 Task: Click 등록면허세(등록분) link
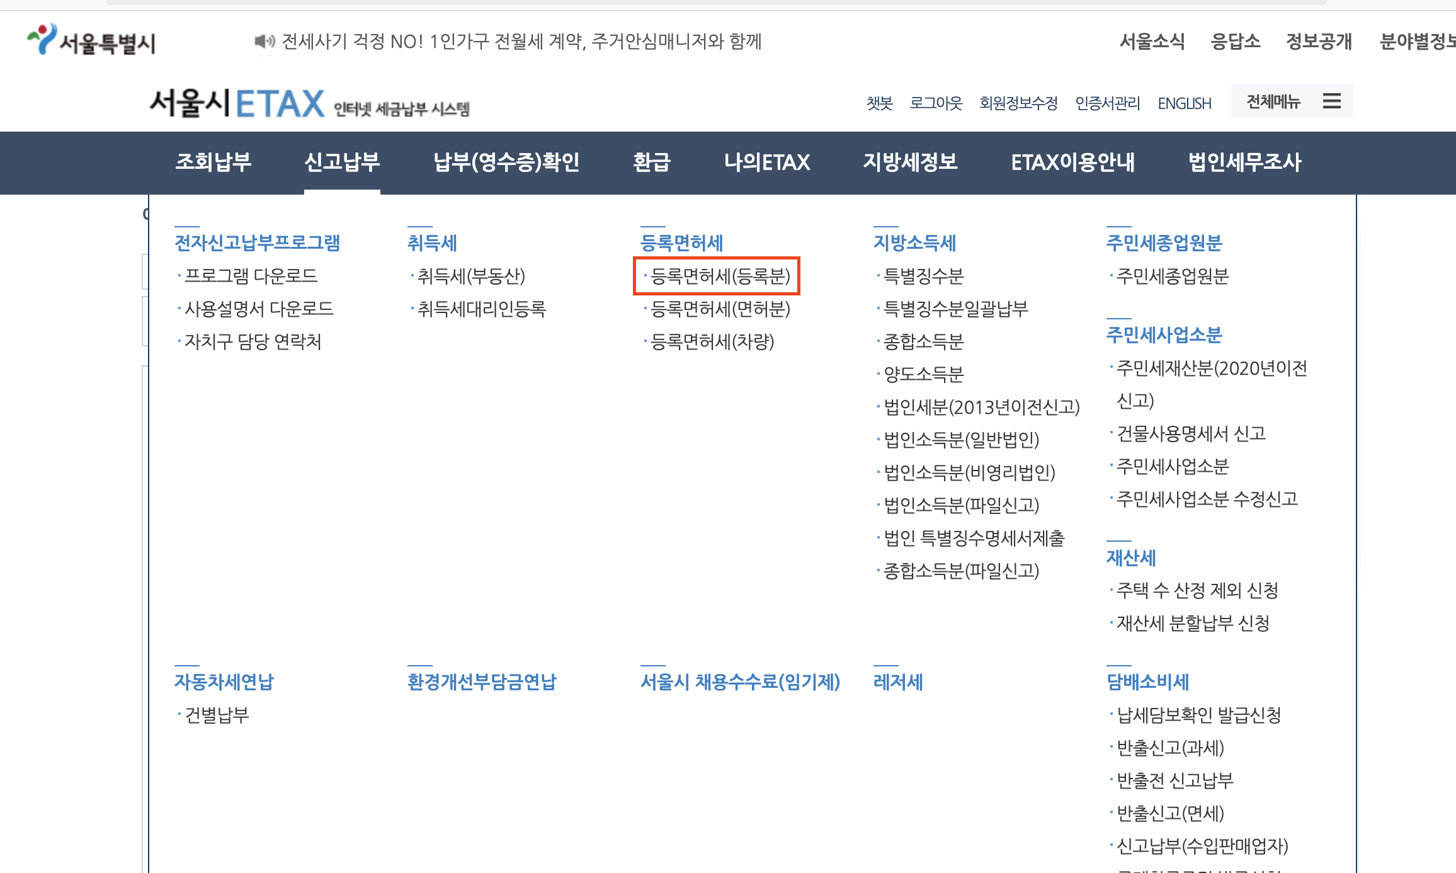coord(720,276)
